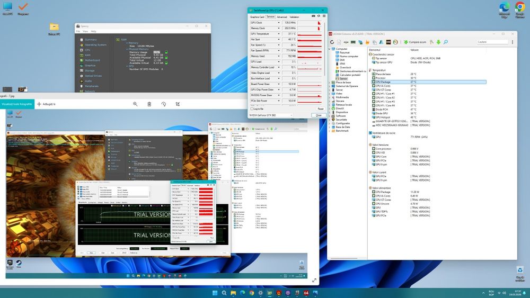The image size is (530, 298).
Task: Open File Explorer from taskbar
Action: click(x=233, y=293)
